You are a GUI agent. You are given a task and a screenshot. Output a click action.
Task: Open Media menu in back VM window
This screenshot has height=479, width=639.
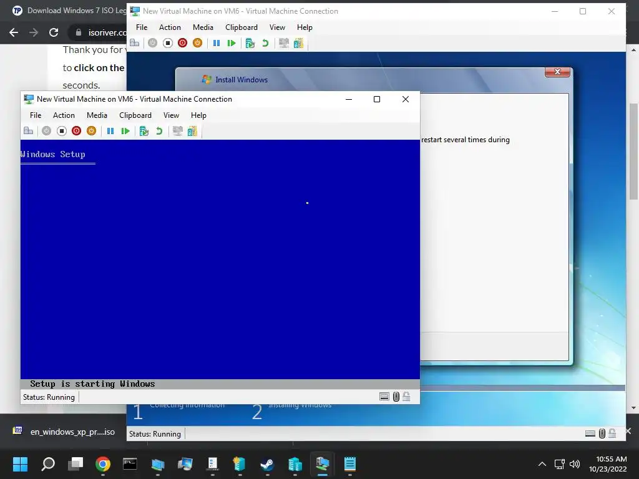[203, 27]
